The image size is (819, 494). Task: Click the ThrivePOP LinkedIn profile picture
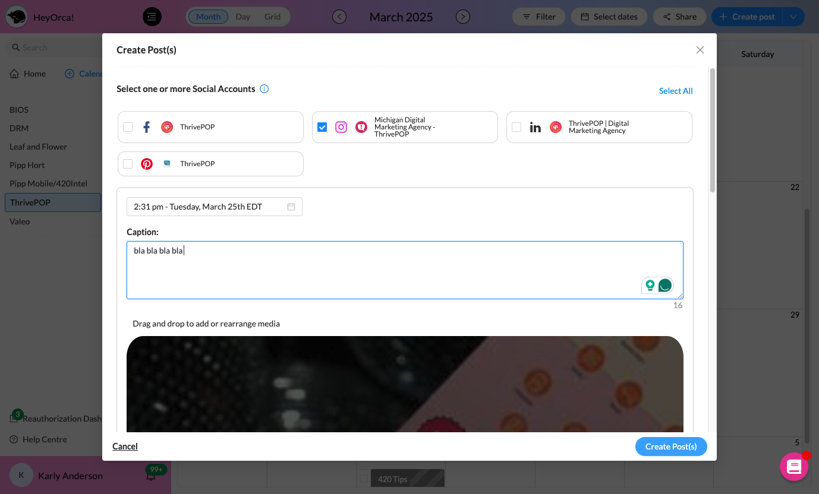coord(556,127)
